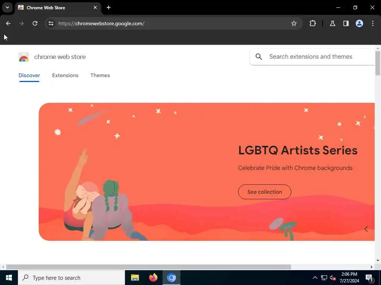Open Chrome Labs flask icon

(332, 23)
